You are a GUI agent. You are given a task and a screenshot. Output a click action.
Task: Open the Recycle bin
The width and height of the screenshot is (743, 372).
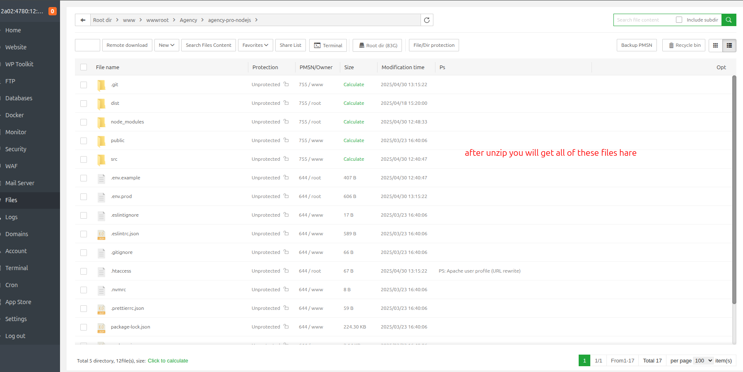[x=684, y=45]
